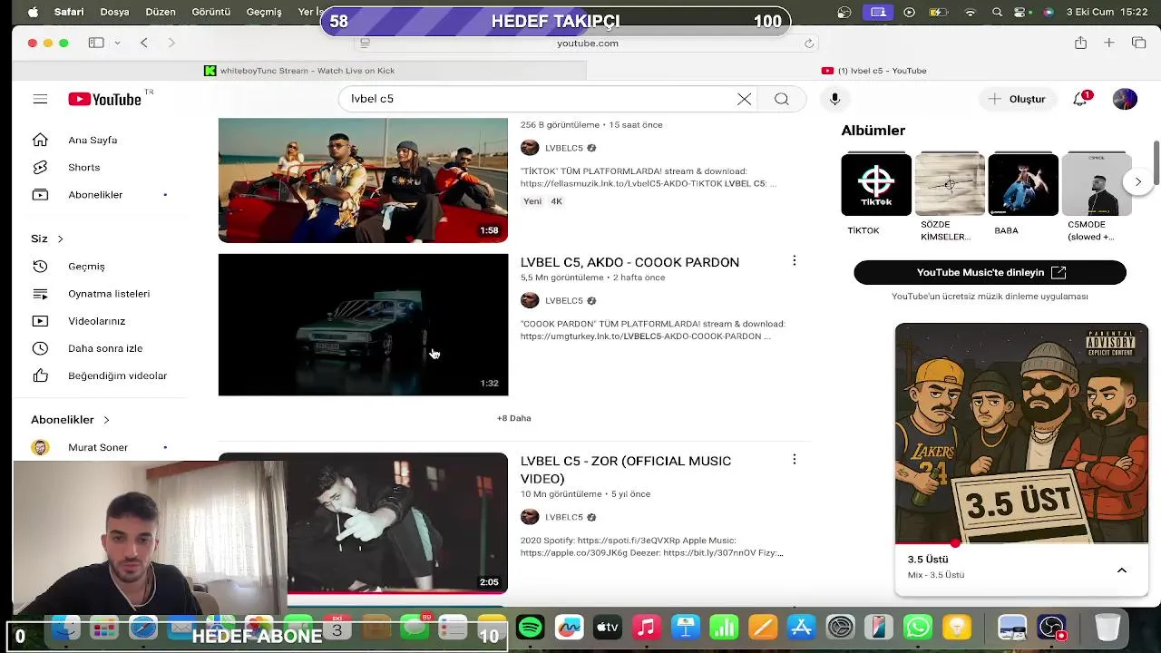Open the Dosya menu
The height and width of the screenshot is (653, 1161).
tap(114, 12)
